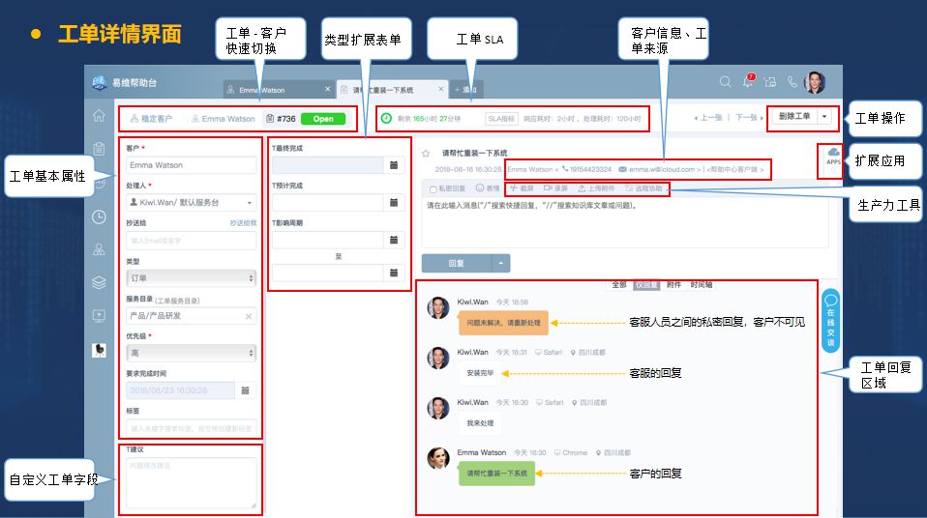The width and height of the screenshot is (927, 518).
Task: Click calendar icon beside T最终完成 field
Action: click(x=394, y=165)
